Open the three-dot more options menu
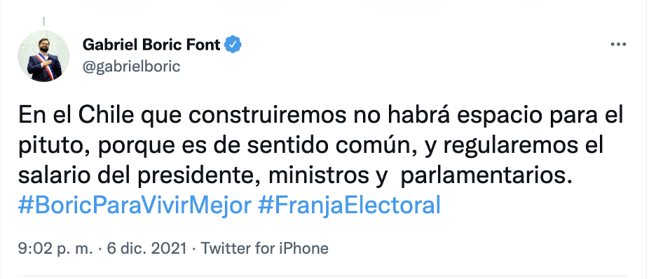The height and width of the screenshot is (279, 656). (618, 44)
